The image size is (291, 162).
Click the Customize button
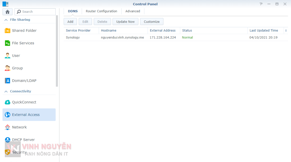tap(151, 22)
